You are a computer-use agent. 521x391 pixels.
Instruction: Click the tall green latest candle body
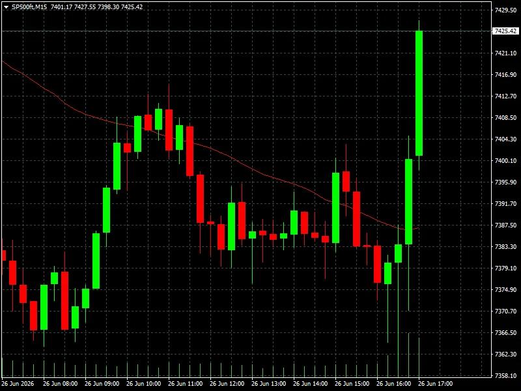(419, 93)
